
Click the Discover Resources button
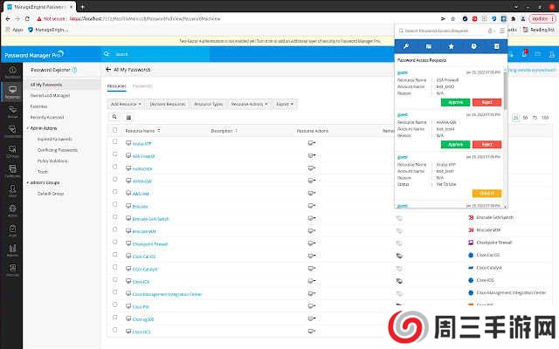click(168, 104)
